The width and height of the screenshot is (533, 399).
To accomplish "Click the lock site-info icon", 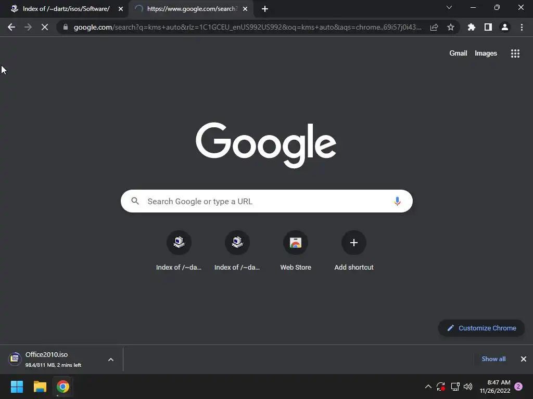I will pyautogui.click(x=66, y=27).
